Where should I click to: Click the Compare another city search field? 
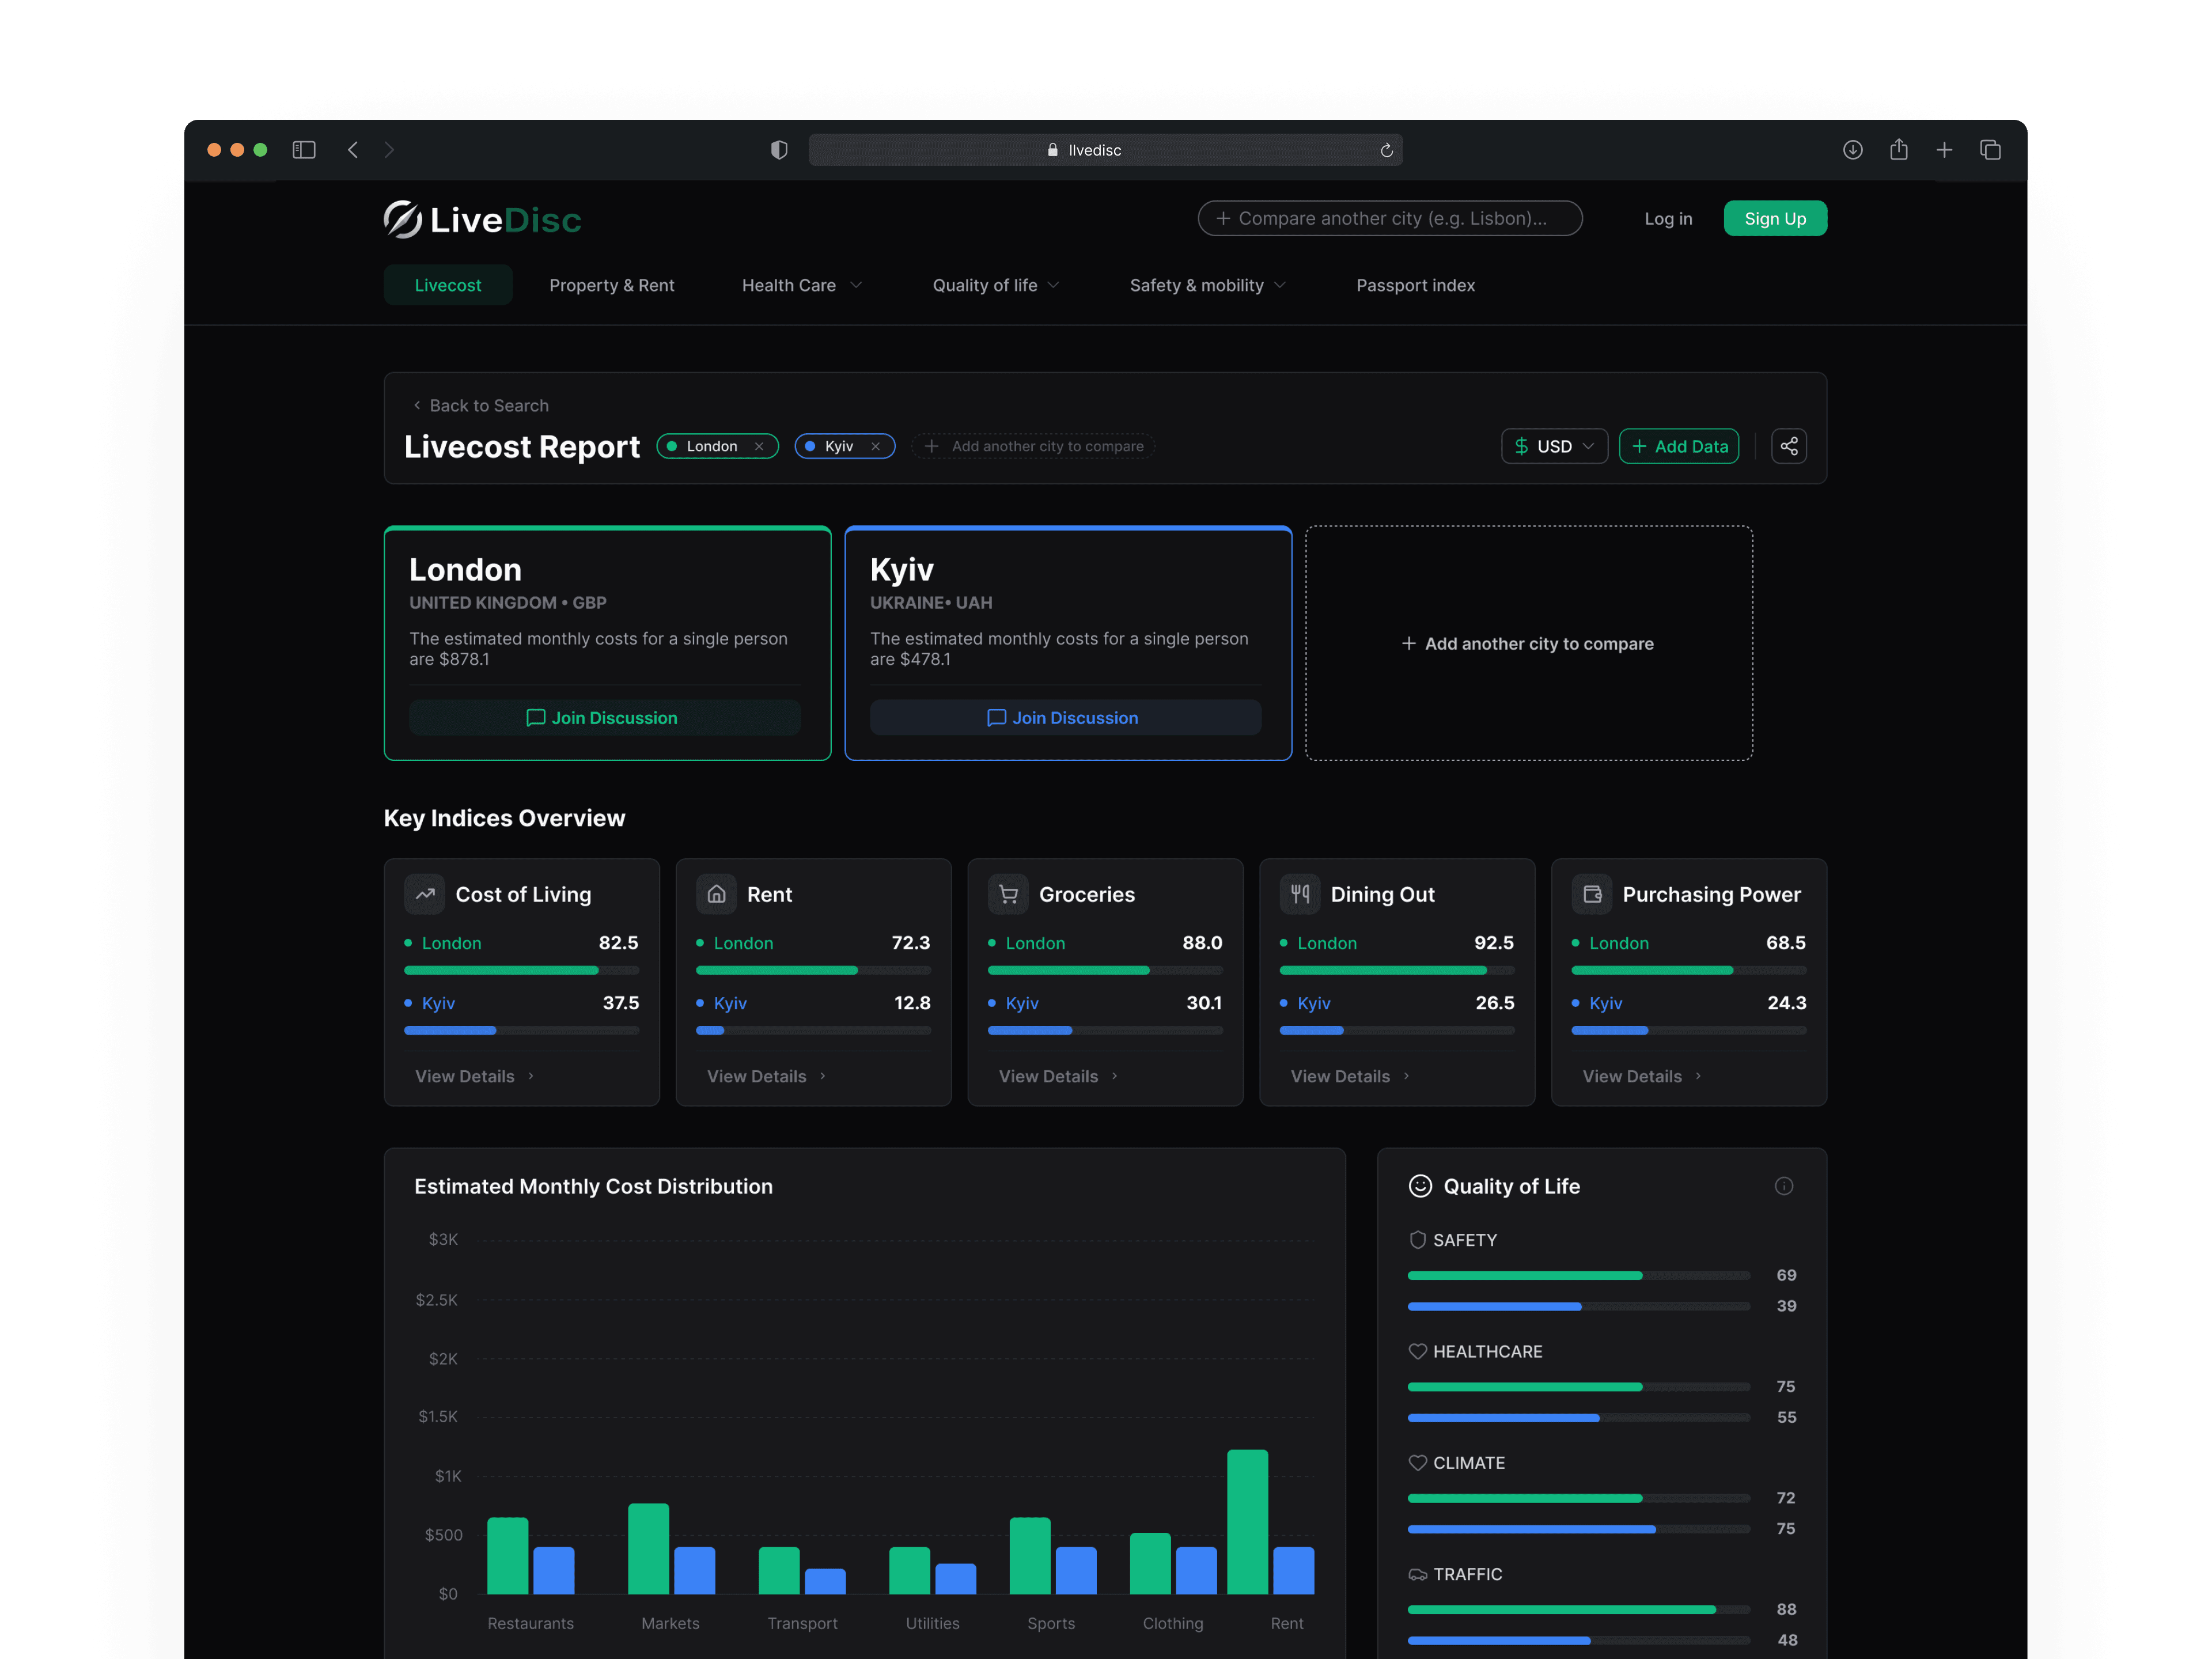coord(1390,219)
